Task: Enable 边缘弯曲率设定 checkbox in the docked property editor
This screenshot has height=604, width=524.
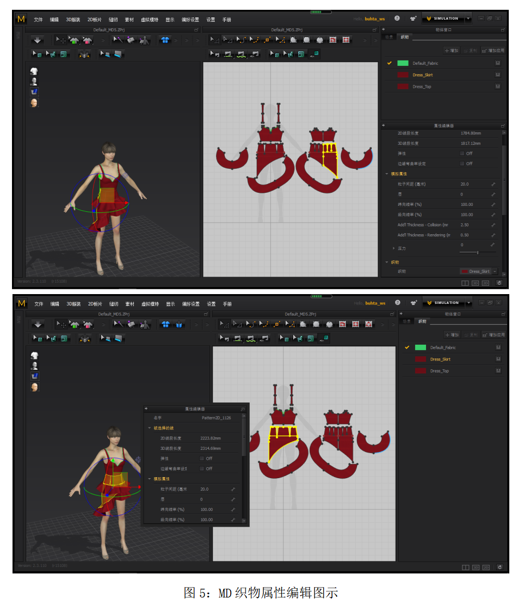Action: tap(462, 163)
